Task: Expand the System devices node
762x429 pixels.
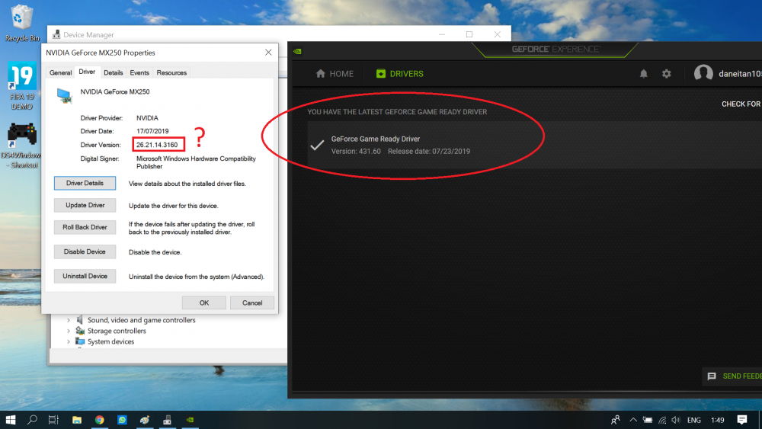Action: pyautogui.click(x=69, y=341)
